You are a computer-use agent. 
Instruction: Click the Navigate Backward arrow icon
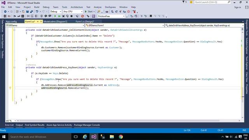click(5, 12)
